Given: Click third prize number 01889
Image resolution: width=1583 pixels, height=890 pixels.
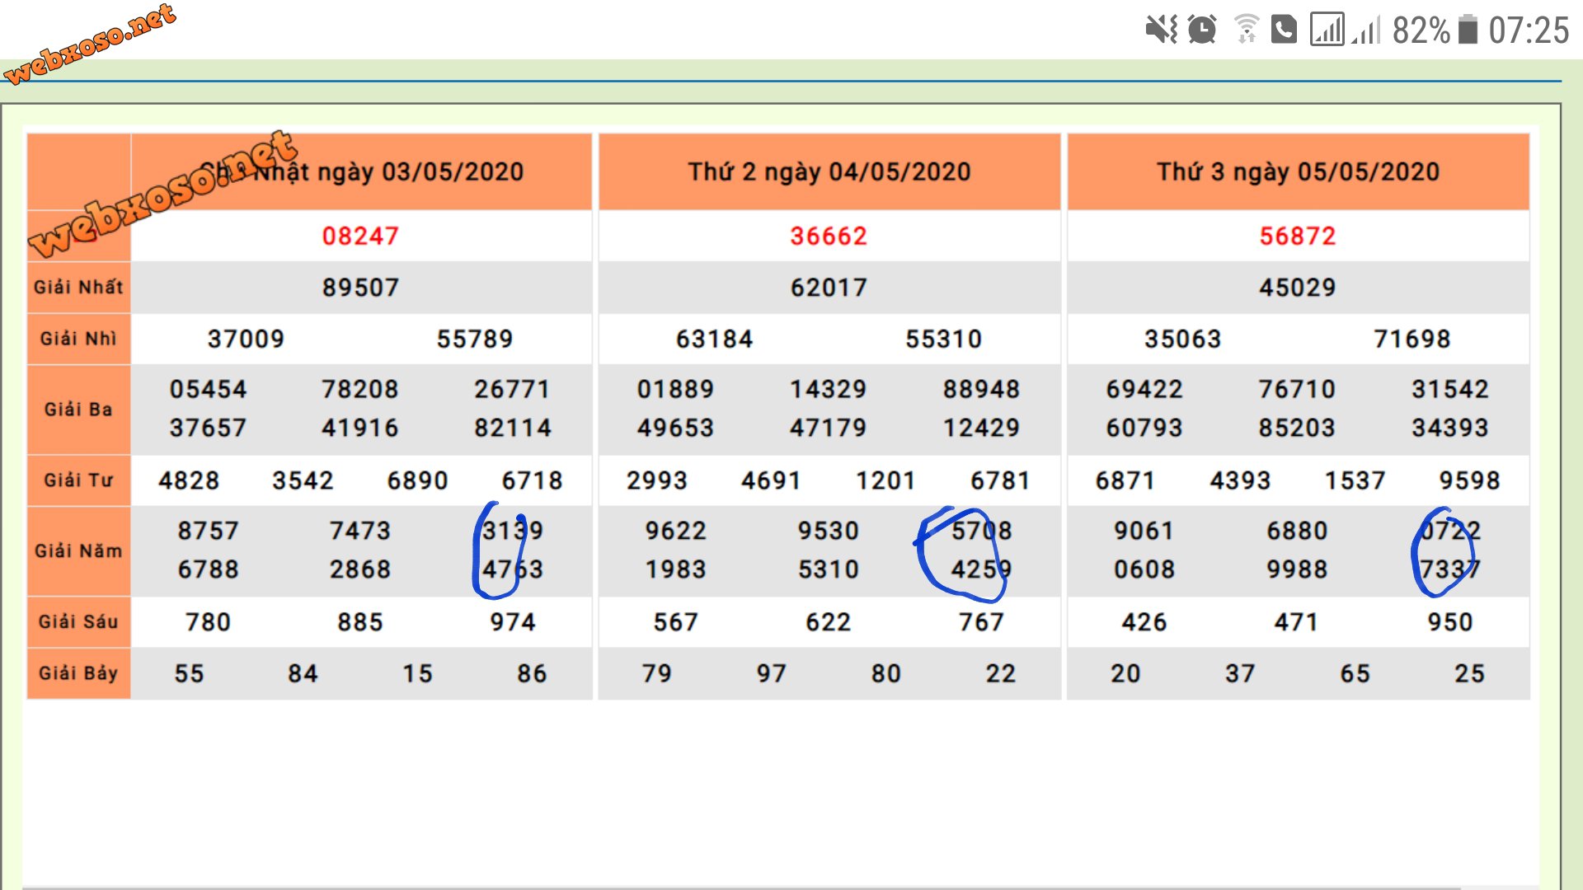Looking at the screenshot, I should (675, 389).
